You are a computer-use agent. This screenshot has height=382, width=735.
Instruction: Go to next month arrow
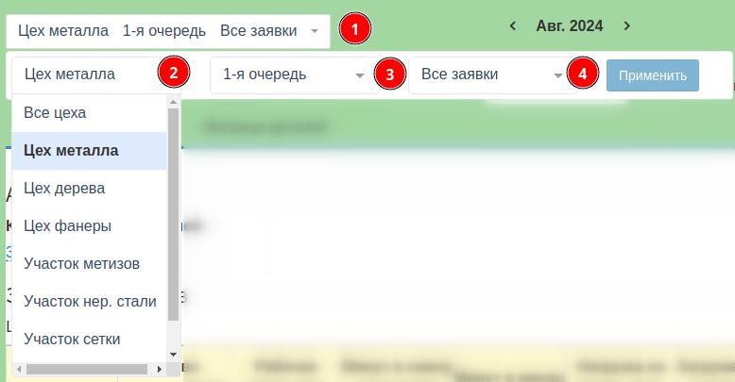pyautogui.click(x=626, y=25)
